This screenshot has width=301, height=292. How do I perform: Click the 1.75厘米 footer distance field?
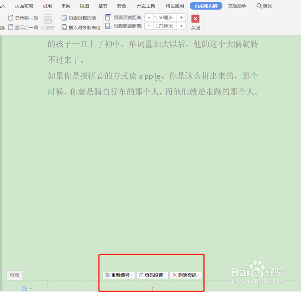click(165, 26)
